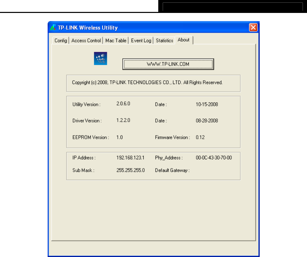Go to the Statistics tab

click(x=164, y=41)
